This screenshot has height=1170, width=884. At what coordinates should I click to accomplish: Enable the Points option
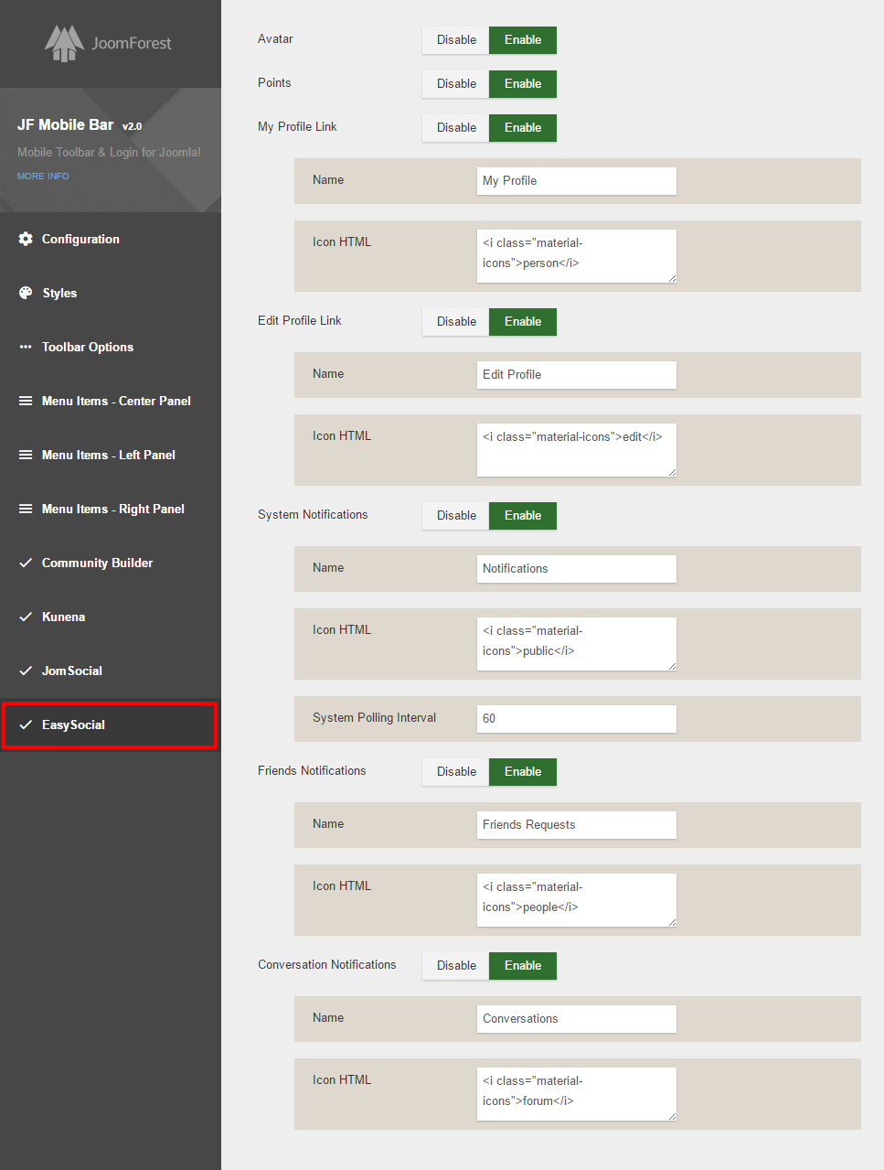click(x=523, y=84)
